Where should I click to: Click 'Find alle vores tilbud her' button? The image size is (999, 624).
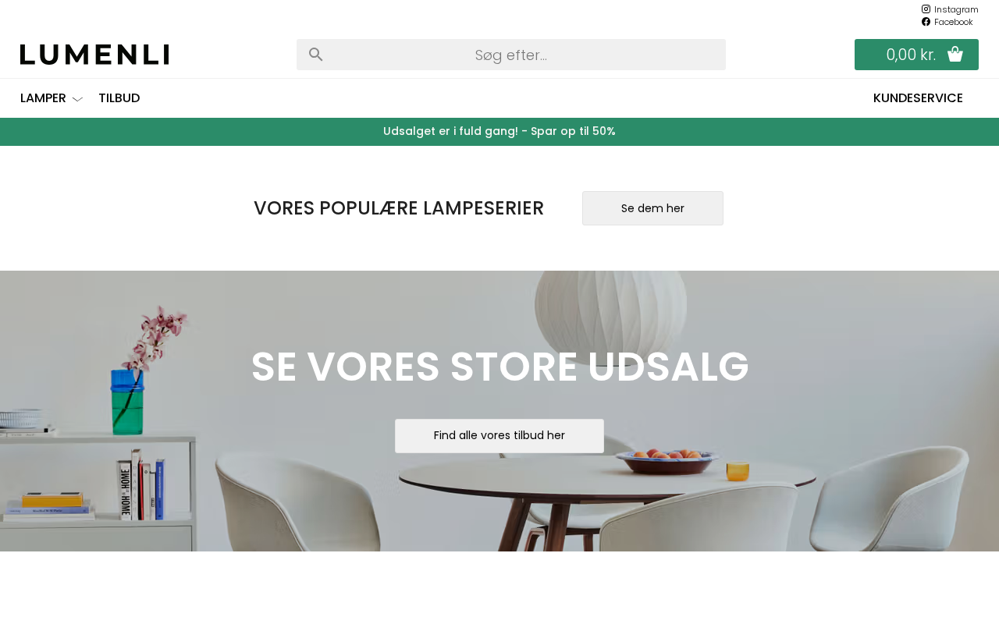click(x=499, y=436)
